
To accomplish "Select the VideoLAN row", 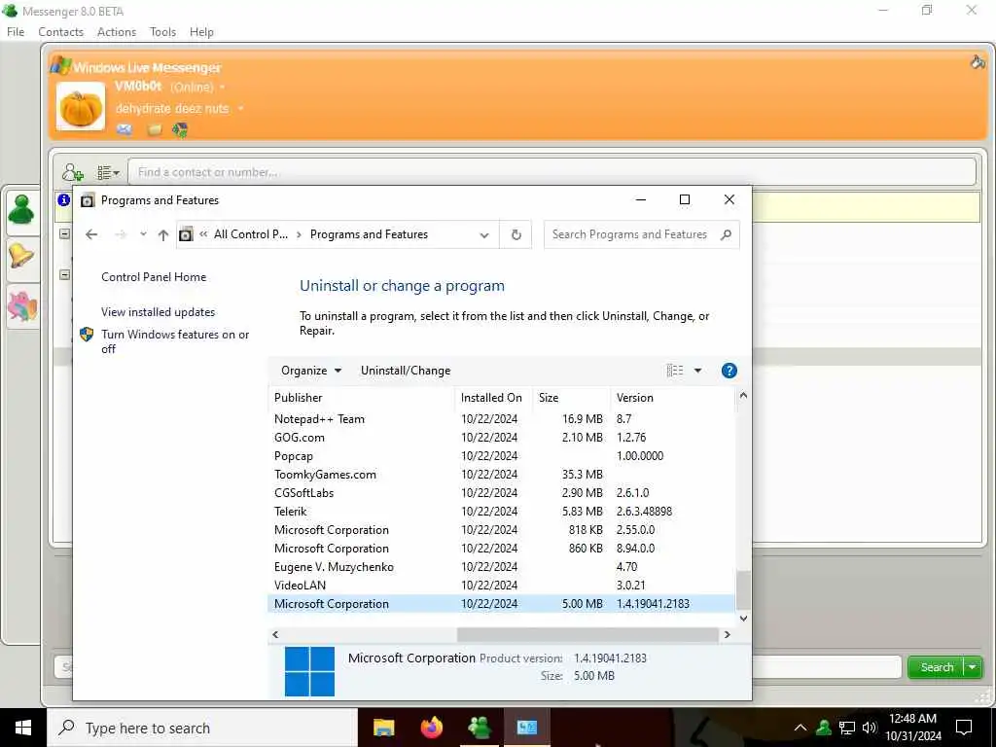I will pyautogui.click(x=502, y=585).
